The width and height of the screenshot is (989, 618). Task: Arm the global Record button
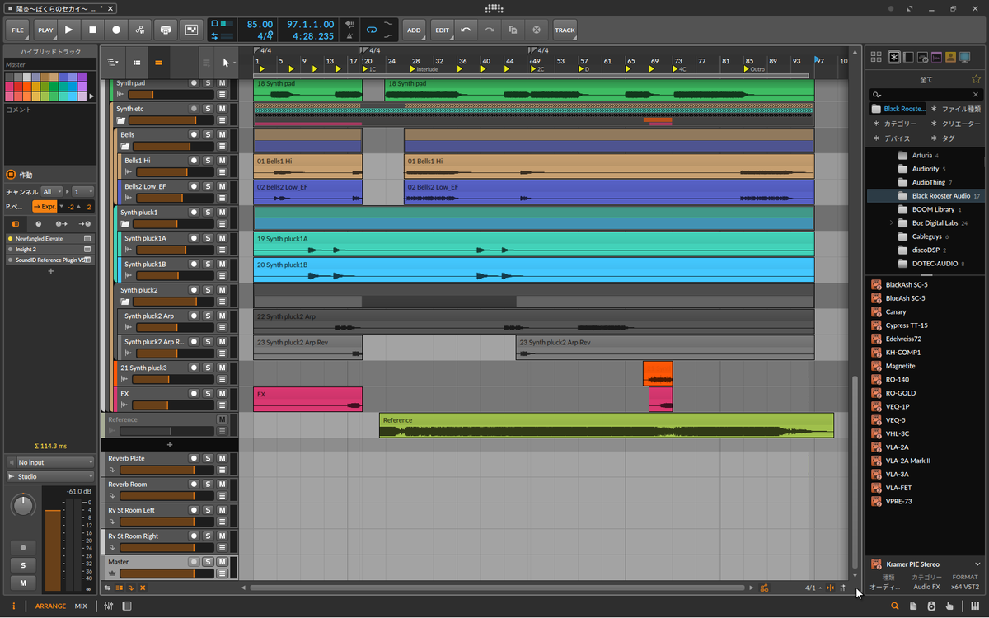(116, 30)
